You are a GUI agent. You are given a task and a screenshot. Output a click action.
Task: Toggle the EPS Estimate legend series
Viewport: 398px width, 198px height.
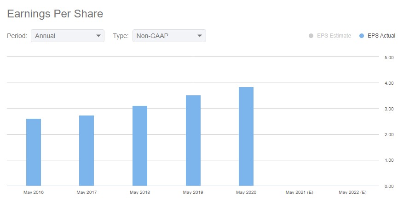click(x=330, y=36)
